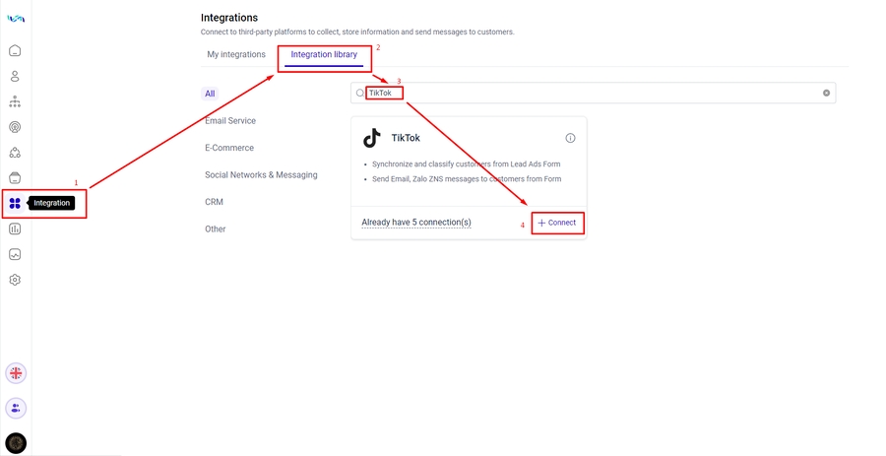Filter by E-Commerce category
Viewport: 886px width, 456px height.
[229, 148]
